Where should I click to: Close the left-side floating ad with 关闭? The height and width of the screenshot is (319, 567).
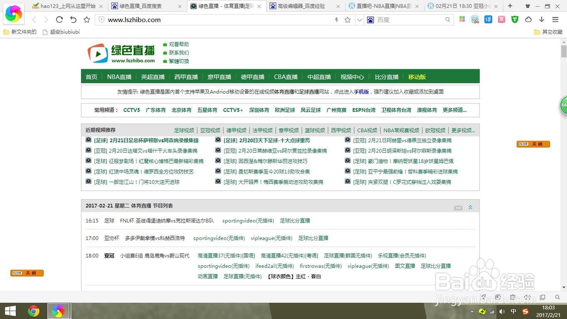(x=27, y=273)
